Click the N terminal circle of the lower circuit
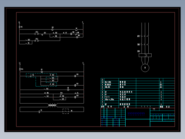Screen dimensions: 185x139 [84, 64]
